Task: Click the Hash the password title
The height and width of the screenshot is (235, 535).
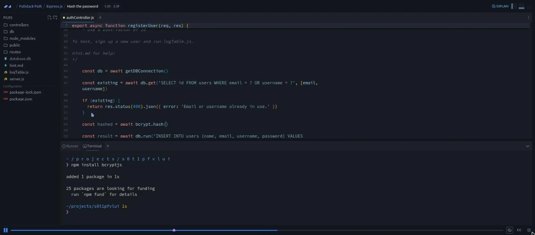Action: tap(83, 6)
